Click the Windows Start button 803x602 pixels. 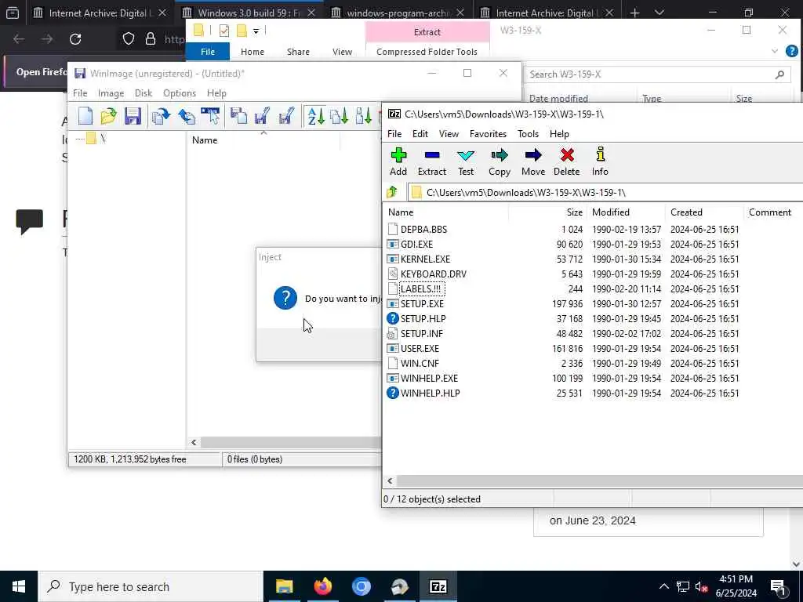click(x=19, y=586)
